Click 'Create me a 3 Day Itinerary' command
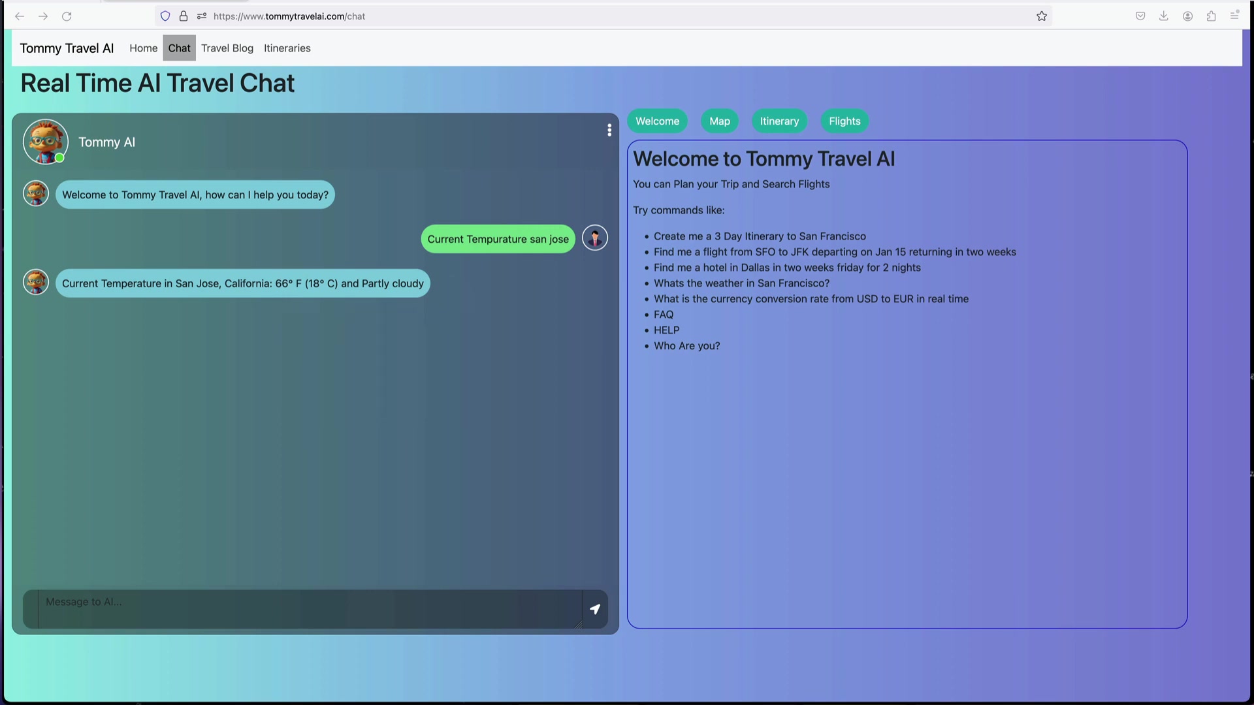 tap(760, 236)
